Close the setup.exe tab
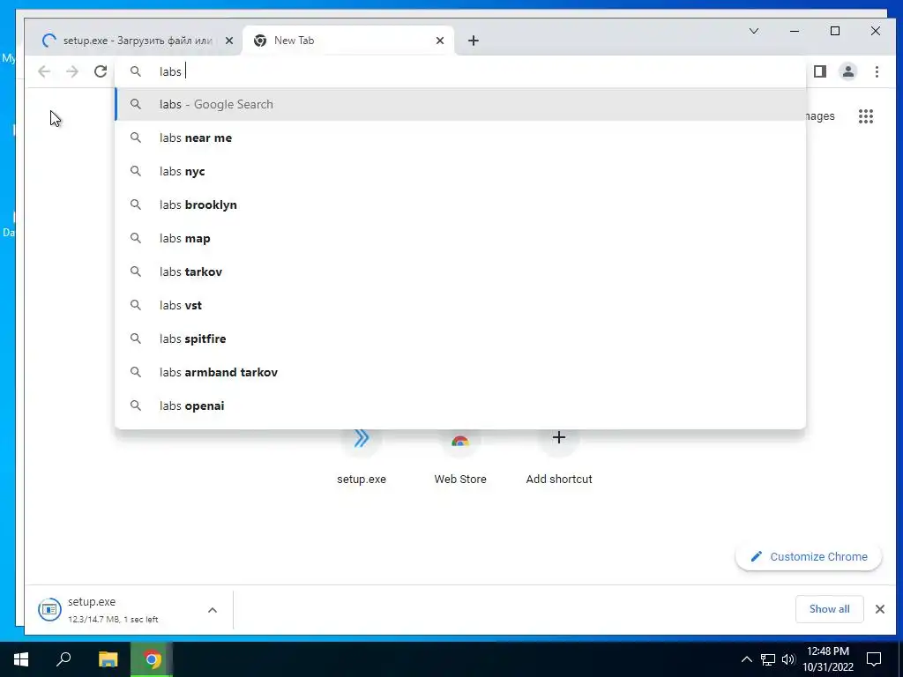This screenshot has height=677, width=903. [x=229, y=41]
